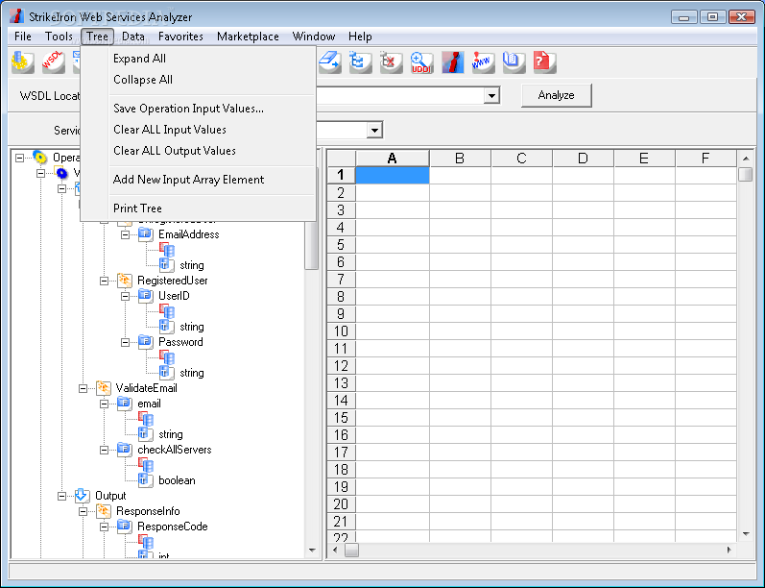Image resolution: width=765 pixels, height=588 pixels.
Task: Click the grid scroll-right arrow
Action: (729, 550)
